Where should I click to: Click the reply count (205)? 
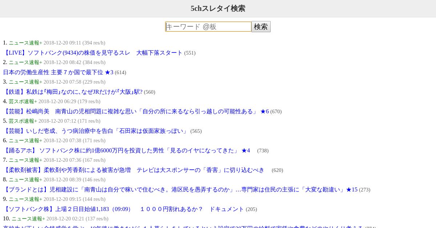251,209
